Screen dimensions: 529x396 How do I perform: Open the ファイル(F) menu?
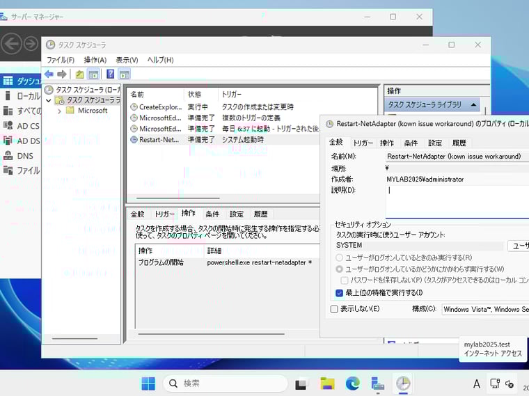(61, 60)
